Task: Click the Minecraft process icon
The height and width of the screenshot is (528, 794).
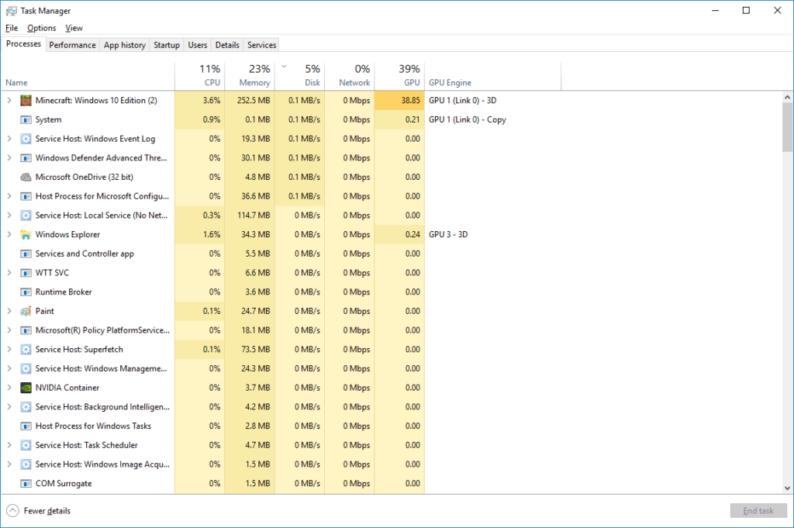Action: tap(26, 100)
